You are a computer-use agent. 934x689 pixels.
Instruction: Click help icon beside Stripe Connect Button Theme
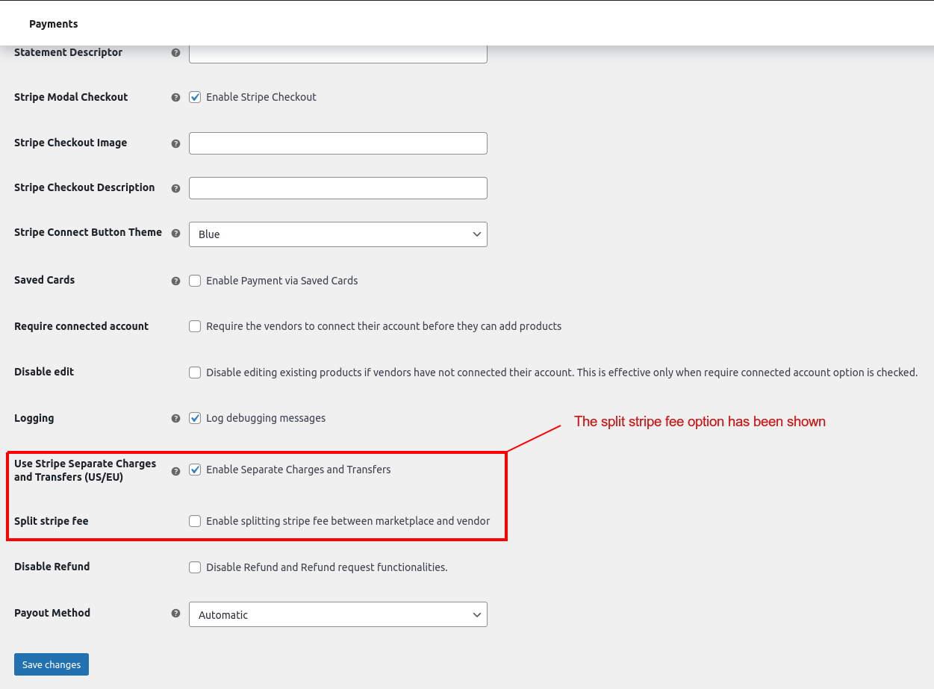[175, 233]
